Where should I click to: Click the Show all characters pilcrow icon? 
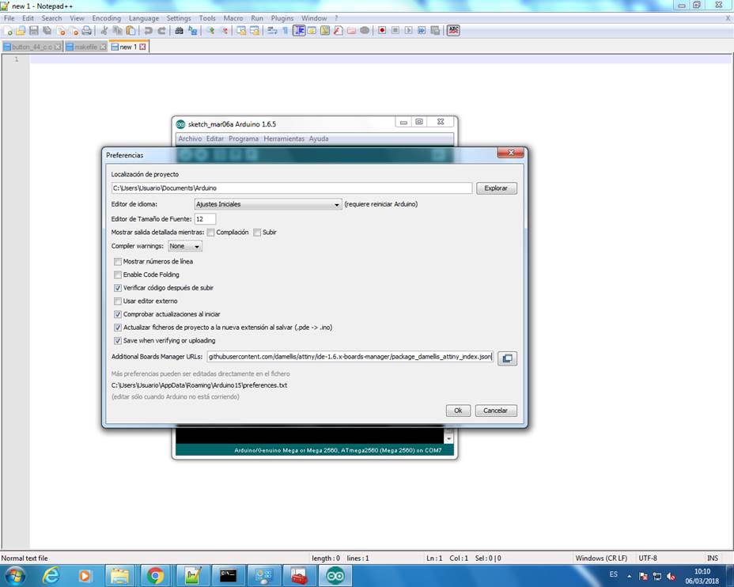coord(285,31)
